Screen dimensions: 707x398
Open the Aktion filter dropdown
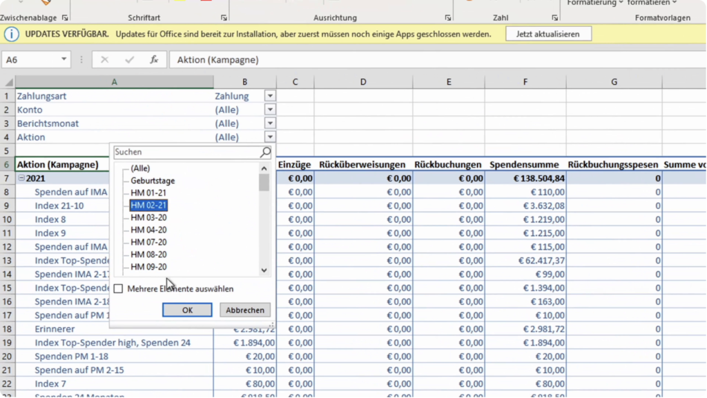point(270,137)
